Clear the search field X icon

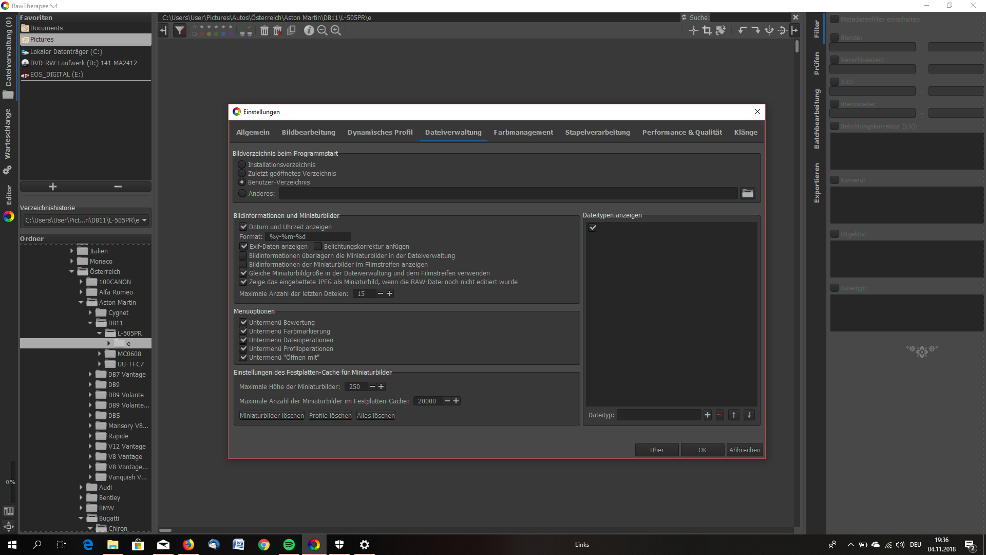pos(795,17)
